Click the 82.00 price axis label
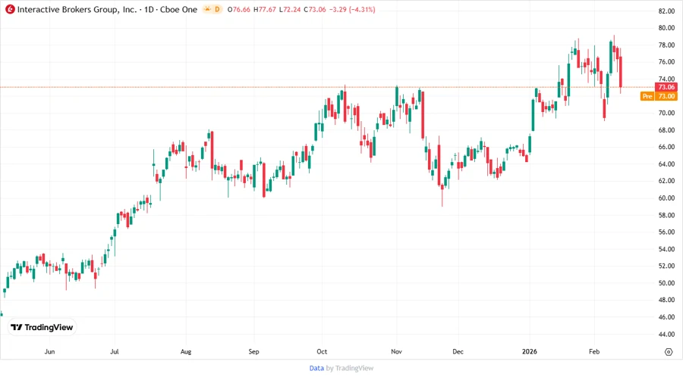 click(666, 11)
